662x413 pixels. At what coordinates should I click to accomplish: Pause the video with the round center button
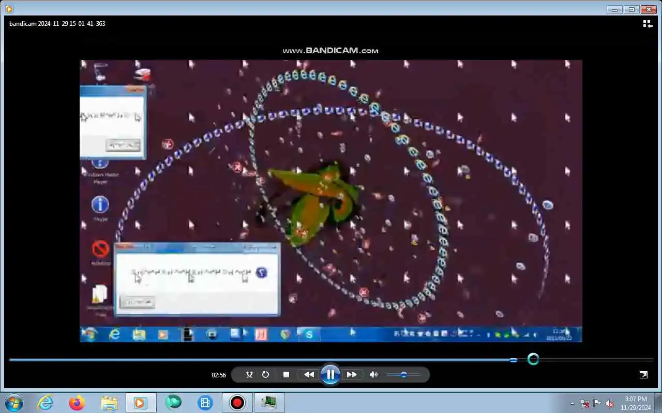[330, 375]
